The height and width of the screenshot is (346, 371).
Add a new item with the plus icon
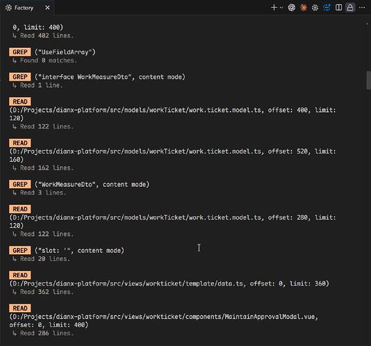coord(274,8)
